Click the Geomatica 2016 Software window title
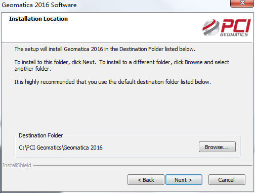This screenshot has width=255, height=193. [x=39, y=5]
